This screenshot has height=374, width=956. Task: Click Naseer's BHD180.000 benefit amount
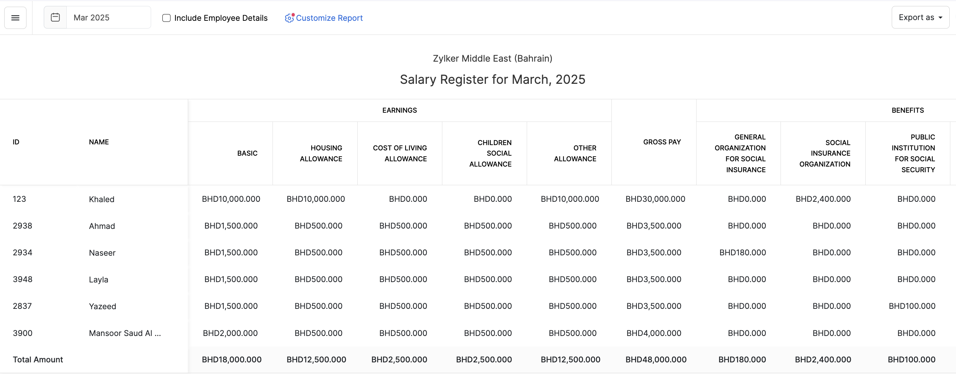click(742, 253)
